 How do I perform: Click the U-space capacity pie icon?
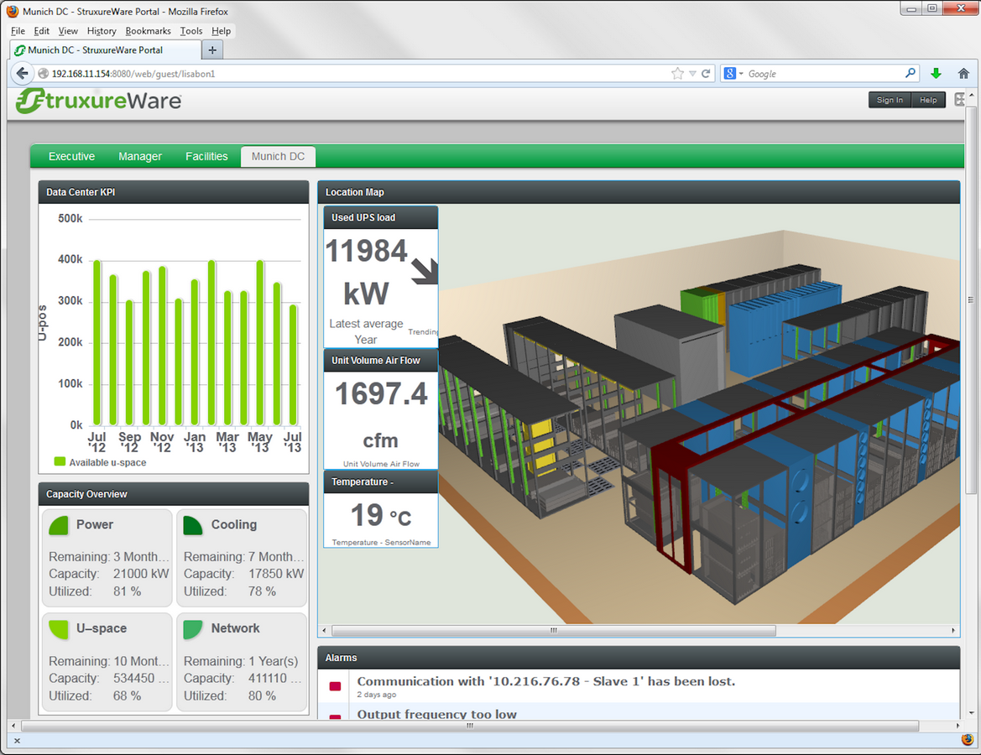[59, 629]
